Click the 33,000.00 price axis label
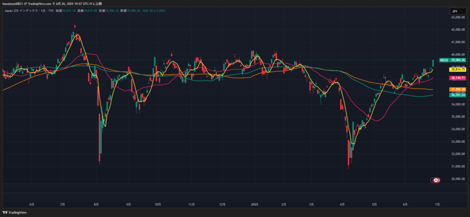Screen dimensions: 470x217 (x=458, y=141)
